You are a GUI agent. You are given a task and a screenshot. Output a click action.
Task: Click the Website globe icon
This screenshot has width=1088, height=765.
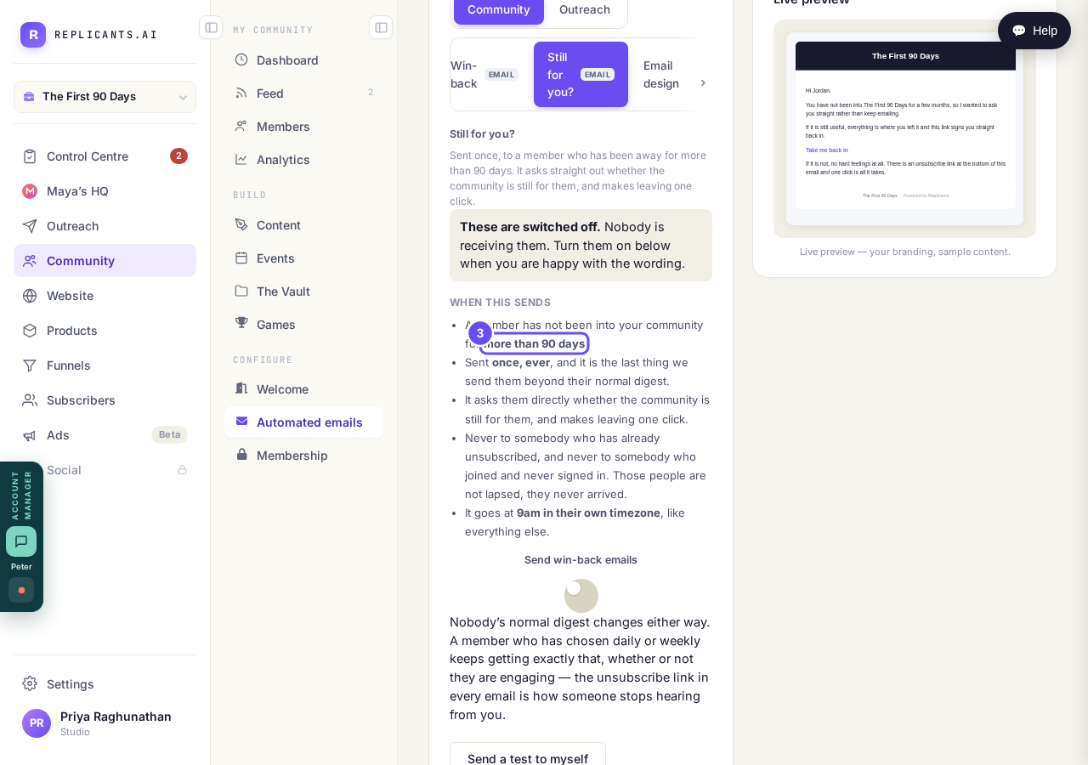[30, 296]
